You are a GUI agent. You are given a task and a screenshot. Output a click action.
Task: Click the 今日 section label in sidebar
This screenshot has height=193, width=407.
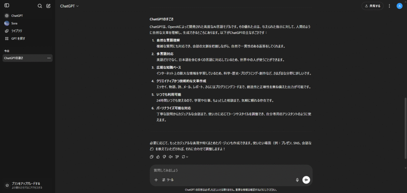6,51
